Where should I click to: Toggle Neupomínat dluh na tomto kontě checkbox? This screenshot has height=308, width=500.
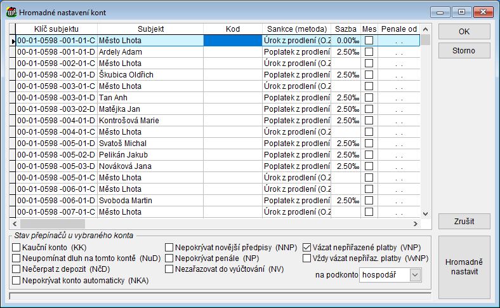[x=16, y=258]
